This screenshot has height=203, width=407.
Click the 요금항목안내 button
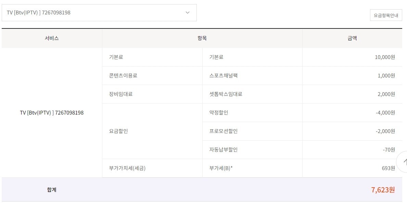[386, 15]
